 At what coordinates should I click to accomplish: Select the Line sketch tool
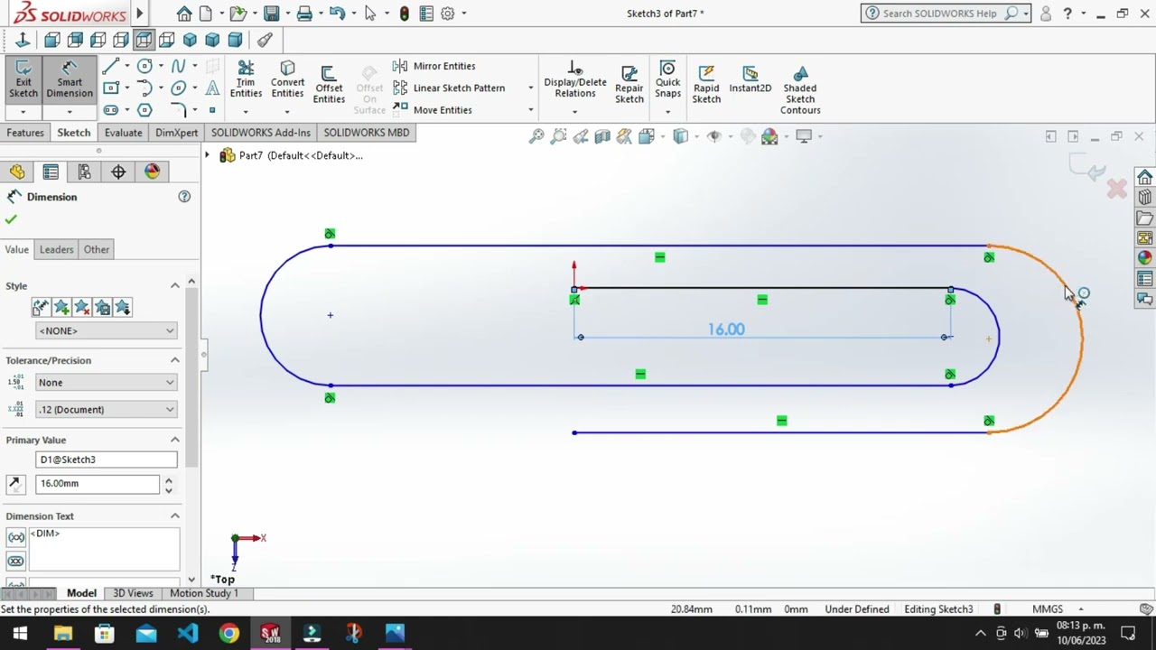tap(110, 66)
